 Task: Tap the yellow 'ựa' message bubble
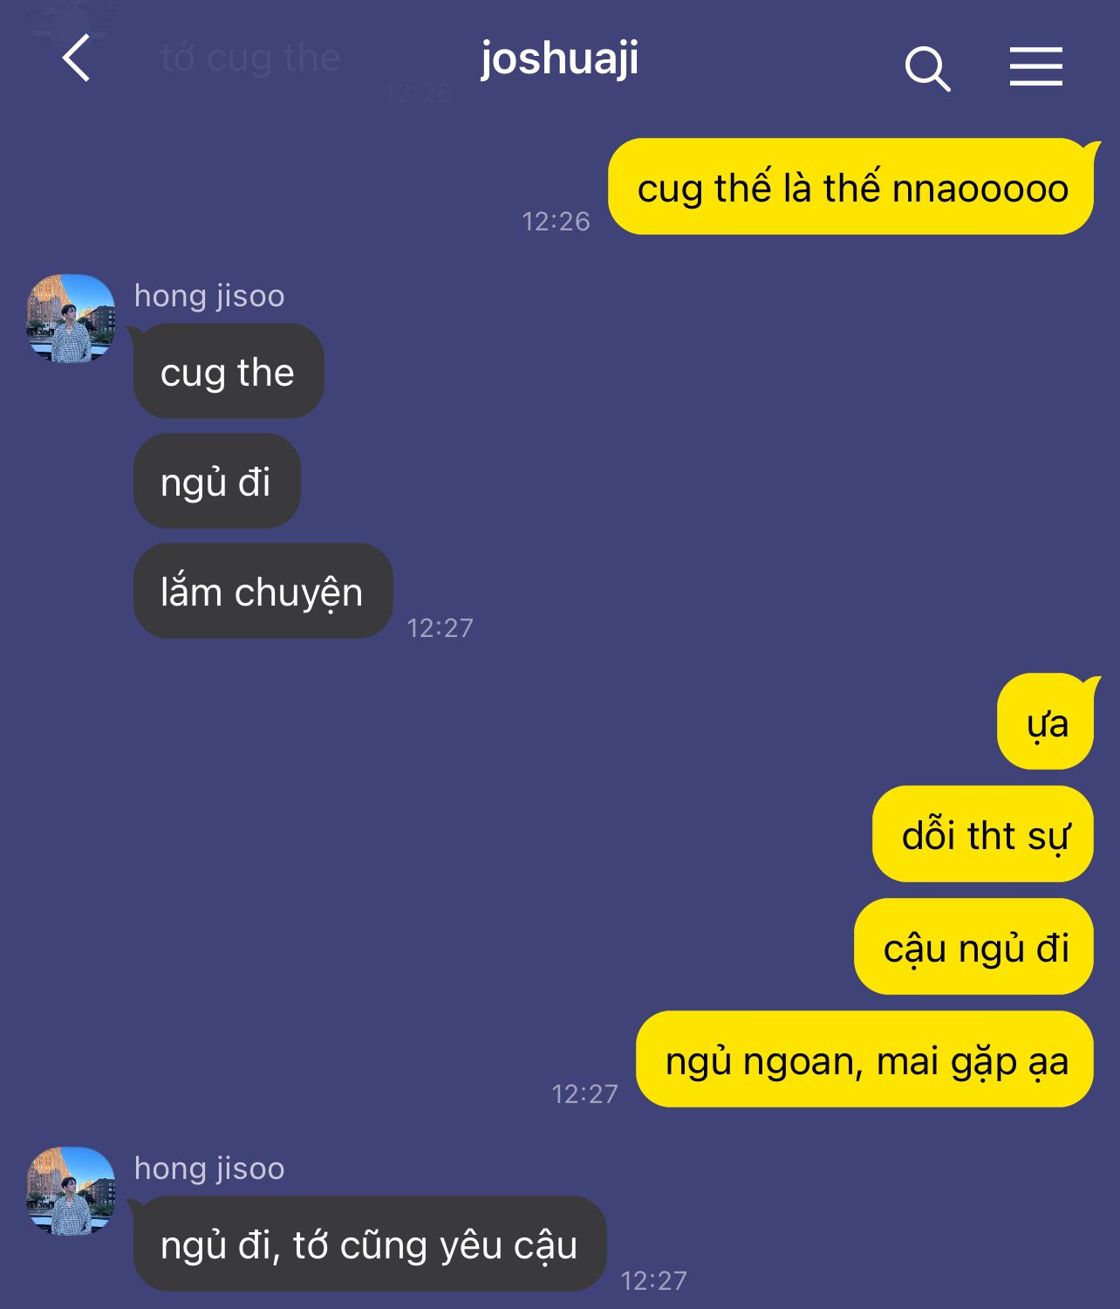pos(1045,722)
